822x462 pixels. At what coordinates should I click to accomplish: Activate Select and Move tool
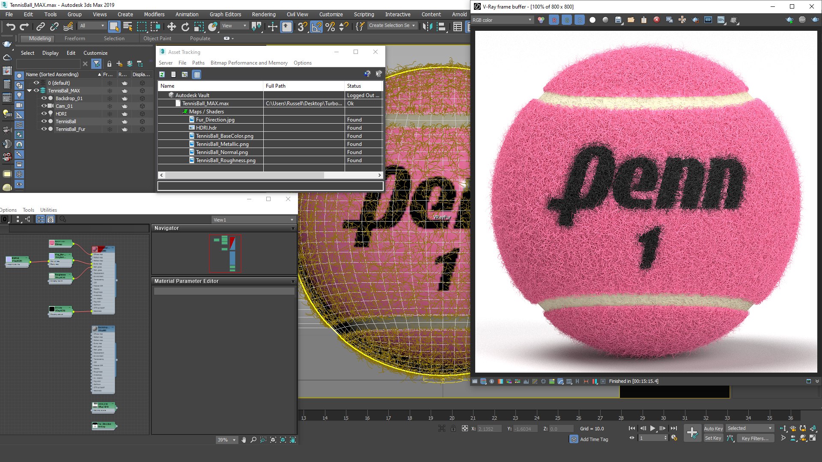tap(171, 27)
